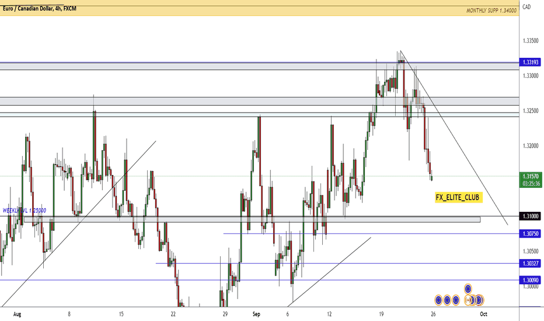Click the Sep label on time axis
544x321 pixels.
click(256, 314)
